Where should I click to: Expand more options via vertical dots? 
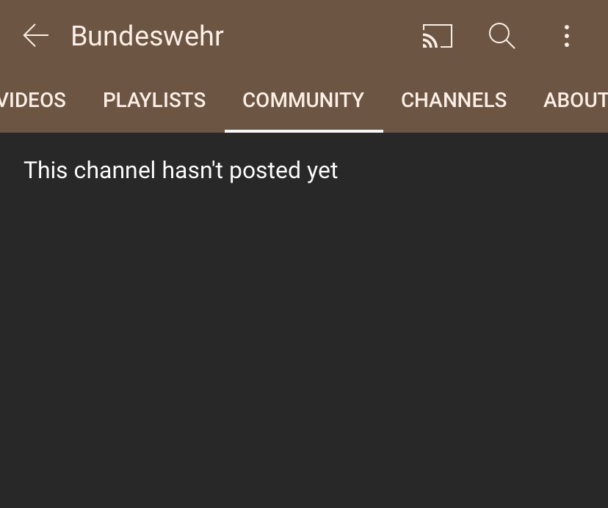point(567,36)
